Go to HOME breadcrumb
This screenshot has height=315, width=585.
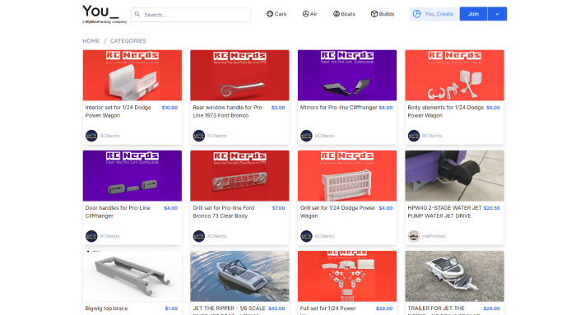coord(91,40)
